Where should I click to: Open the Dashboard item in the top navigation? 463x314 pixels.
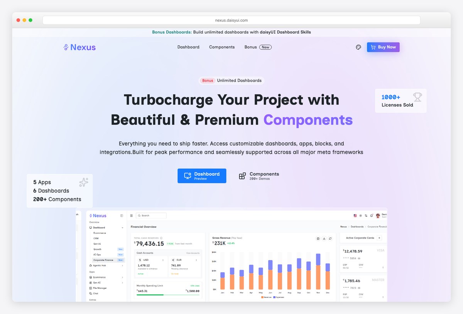pos(188,47)
